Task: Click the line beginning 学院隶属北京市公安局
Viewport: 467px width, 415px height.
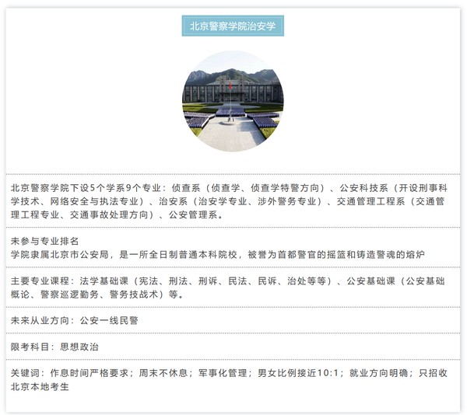Action: tap(217, 254)
